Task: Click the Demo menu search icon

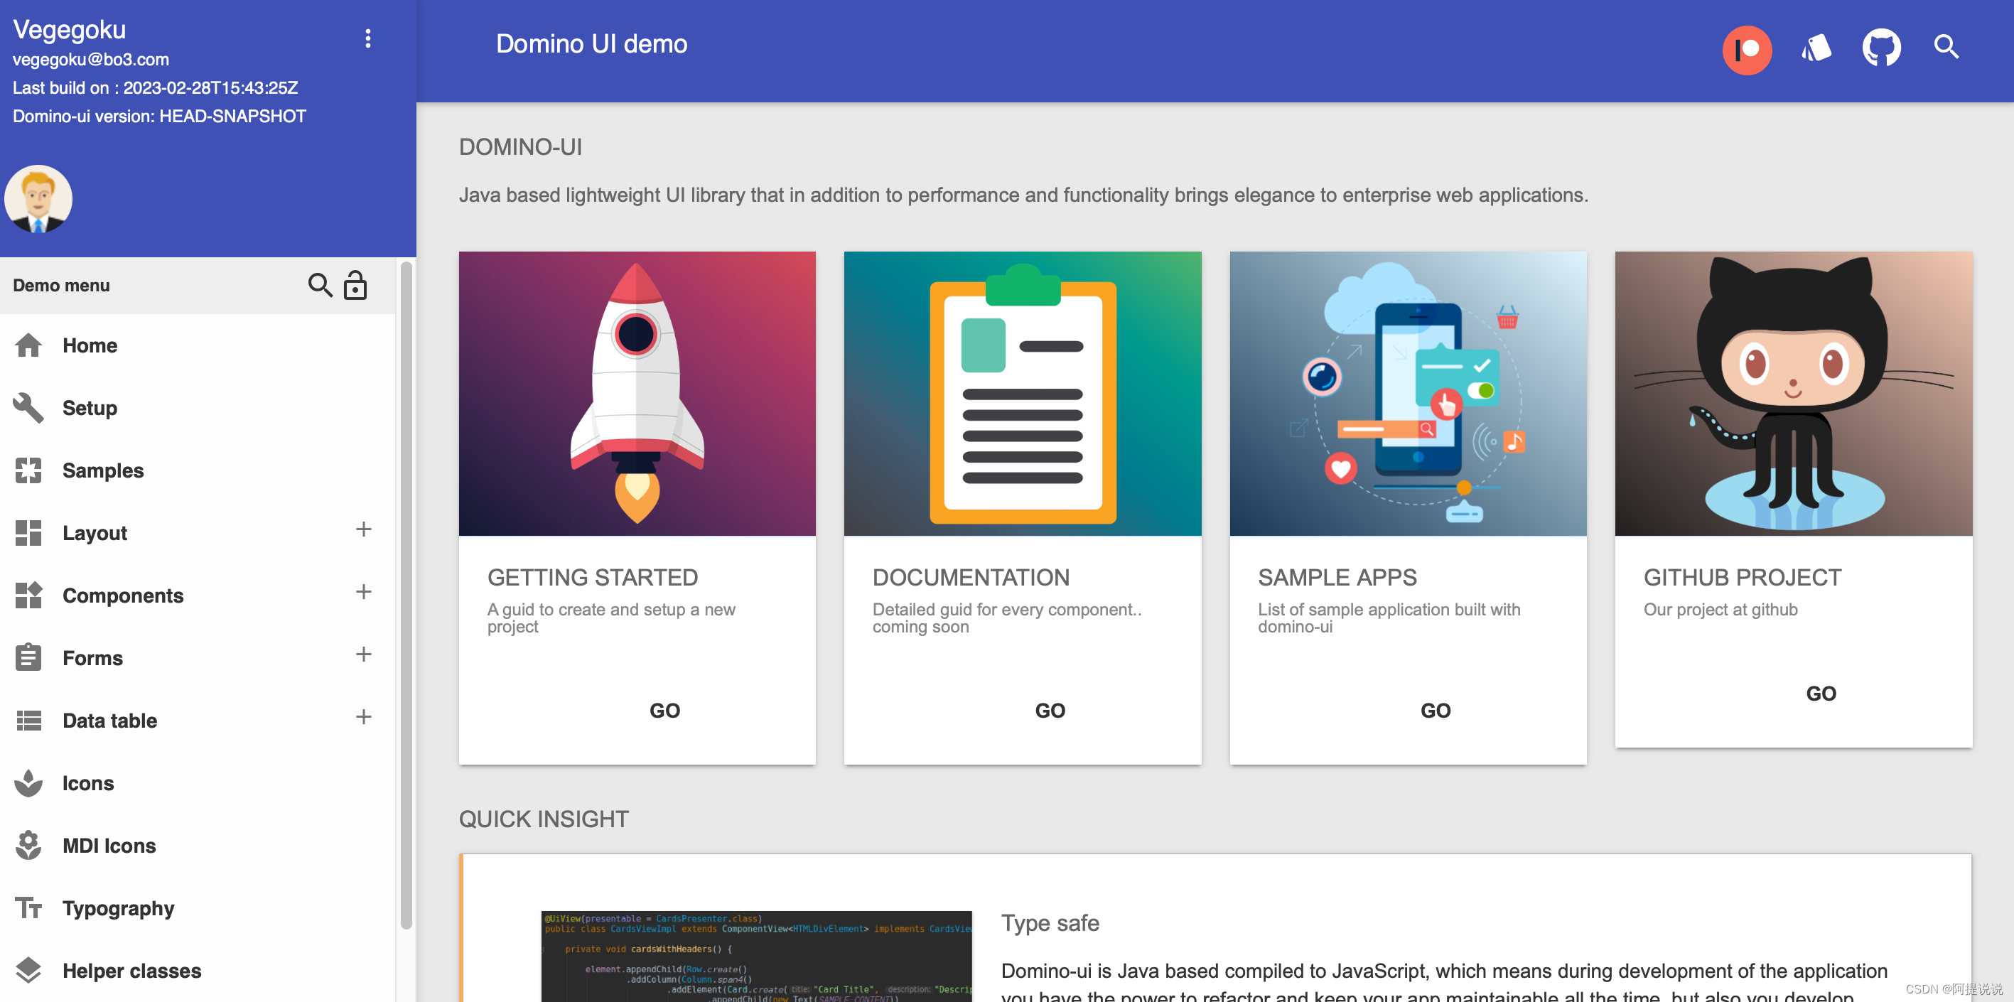Action: point(319,285)
